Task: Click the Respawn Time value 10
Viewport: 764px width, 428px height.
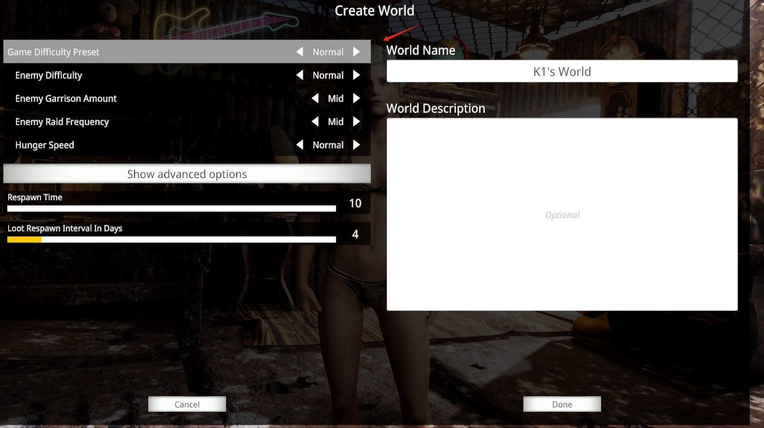Action: pos(355,204)
